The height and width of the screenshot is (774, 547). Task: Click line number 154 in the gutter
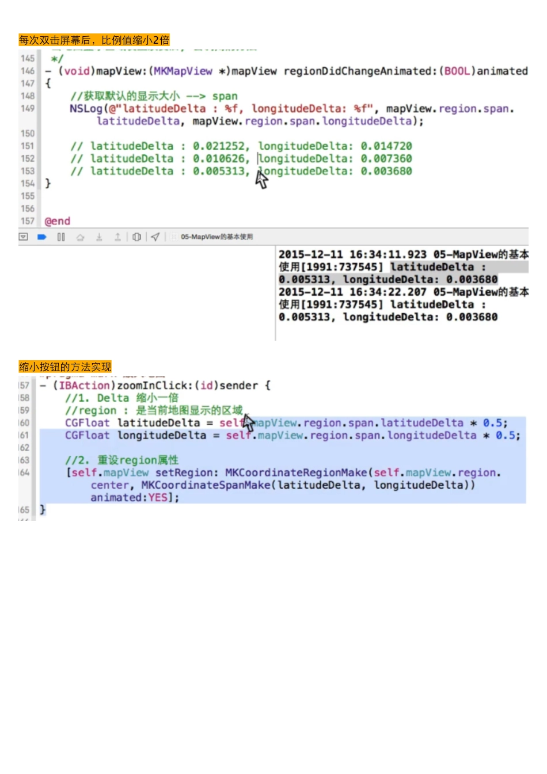pos(28,183)
